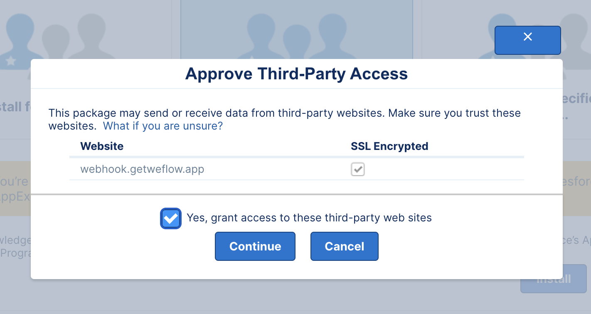Viewport: 591px width, 314px height.
Task: Close the dialog with the X button
Action: pos(527,40)
